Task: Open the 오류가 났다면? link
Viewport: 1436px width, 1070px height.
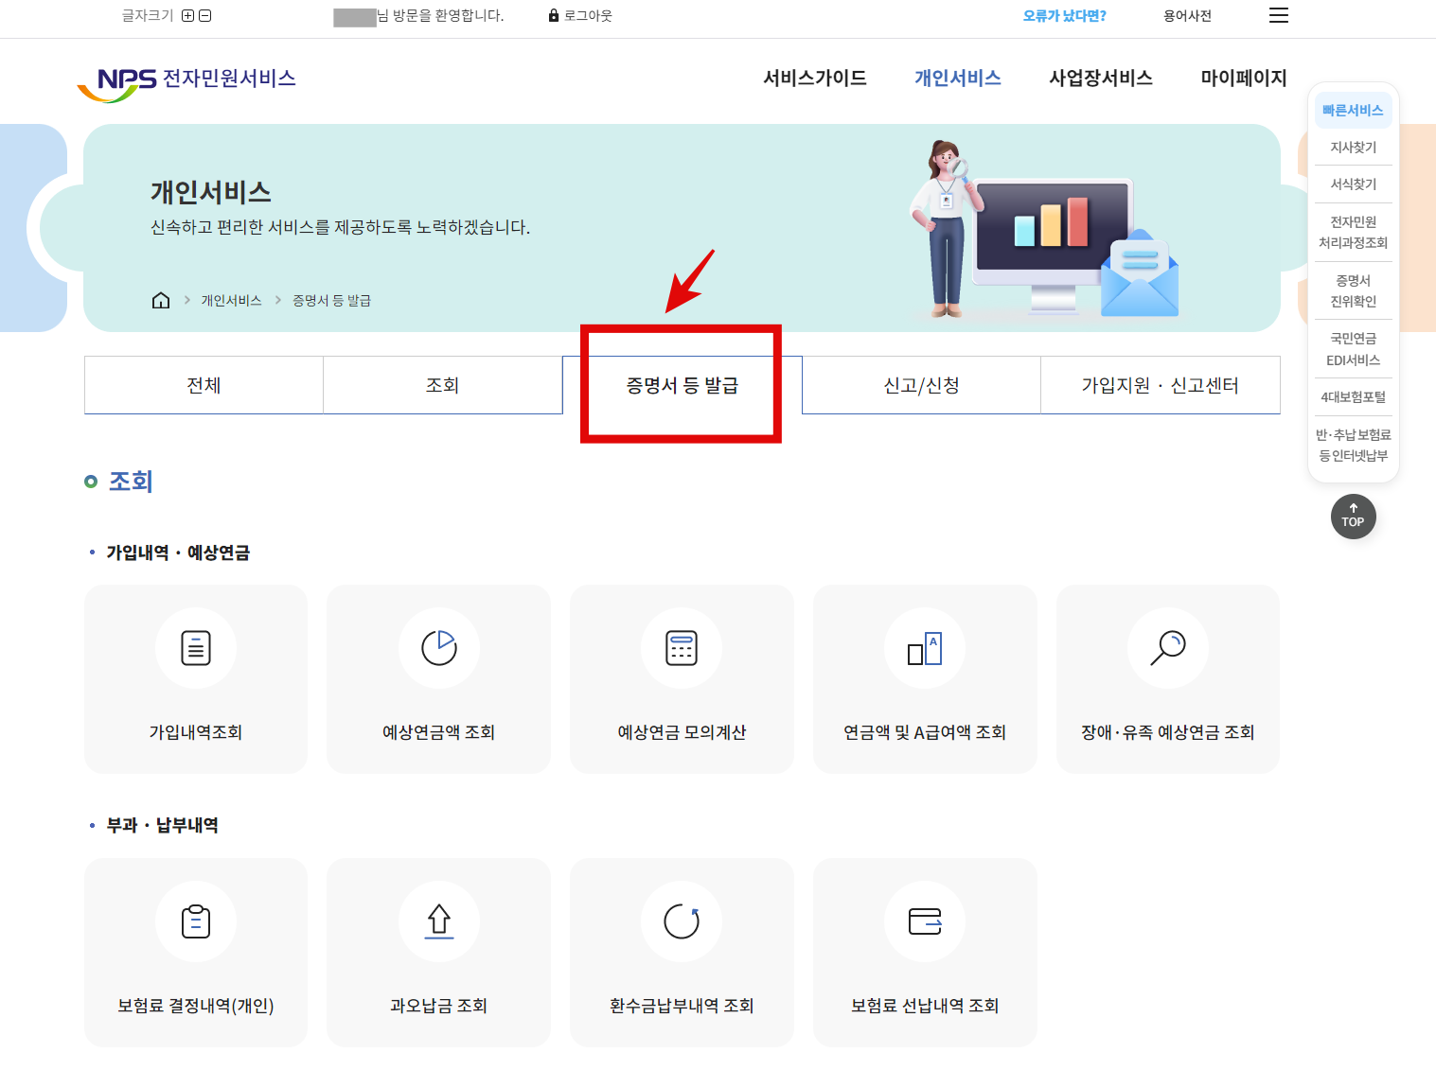Action: point(1064,15)
